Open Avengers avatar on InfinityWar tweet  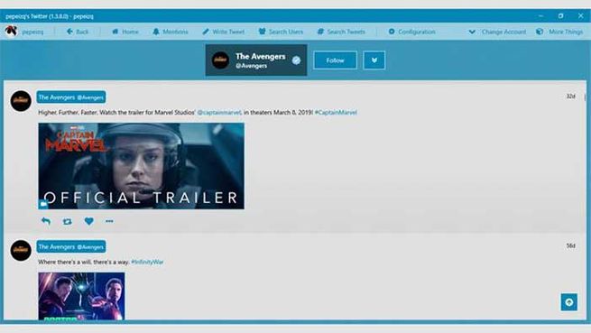pyautogui.click(x=21, y=250)
